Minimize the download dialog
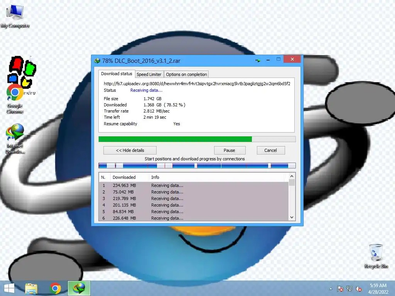This screenshot has width=395, height=296. coord(268,60)
